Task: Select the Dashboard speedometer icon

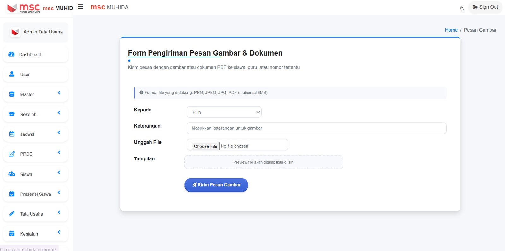Action: (x=11, y=54)
